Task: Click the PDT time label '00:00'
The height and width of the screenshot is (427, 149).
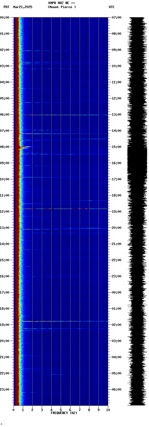Action: (5, 18)
